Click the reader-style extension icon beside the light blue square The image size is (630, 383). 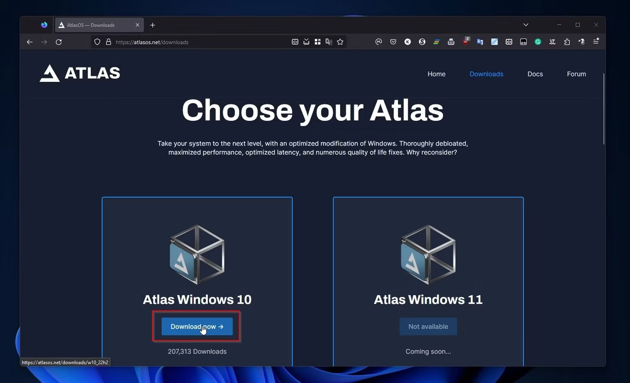(509, 42)
